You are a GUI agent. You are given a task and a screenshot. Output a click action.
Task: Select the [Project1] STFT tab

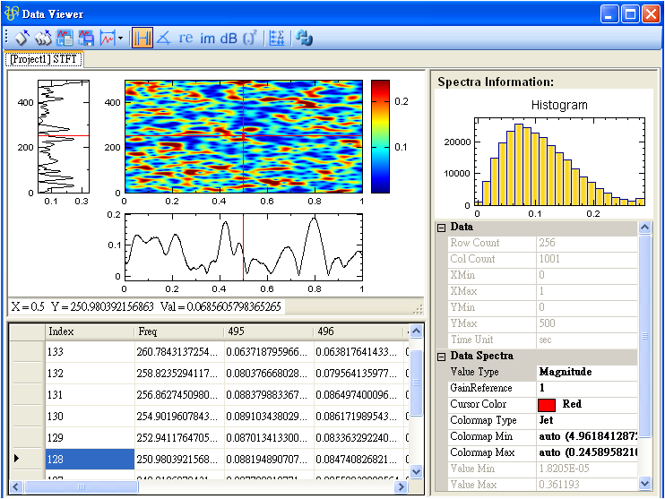(43, 59)
